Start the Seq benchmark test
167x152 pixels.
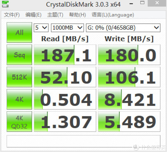pos(19,55)
